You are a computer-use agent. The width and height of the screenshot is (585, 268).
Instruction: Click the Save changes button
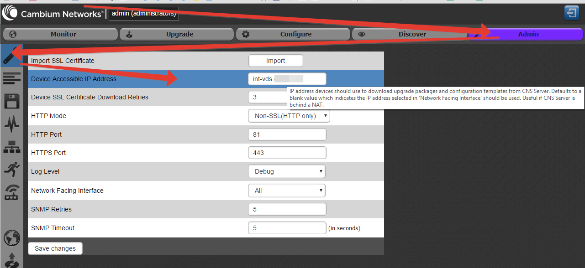pyautogui.click(x=55, y=248)
